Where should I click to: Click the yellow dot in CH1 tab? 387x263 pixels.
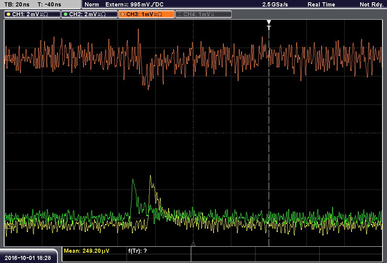click(9, 14)
